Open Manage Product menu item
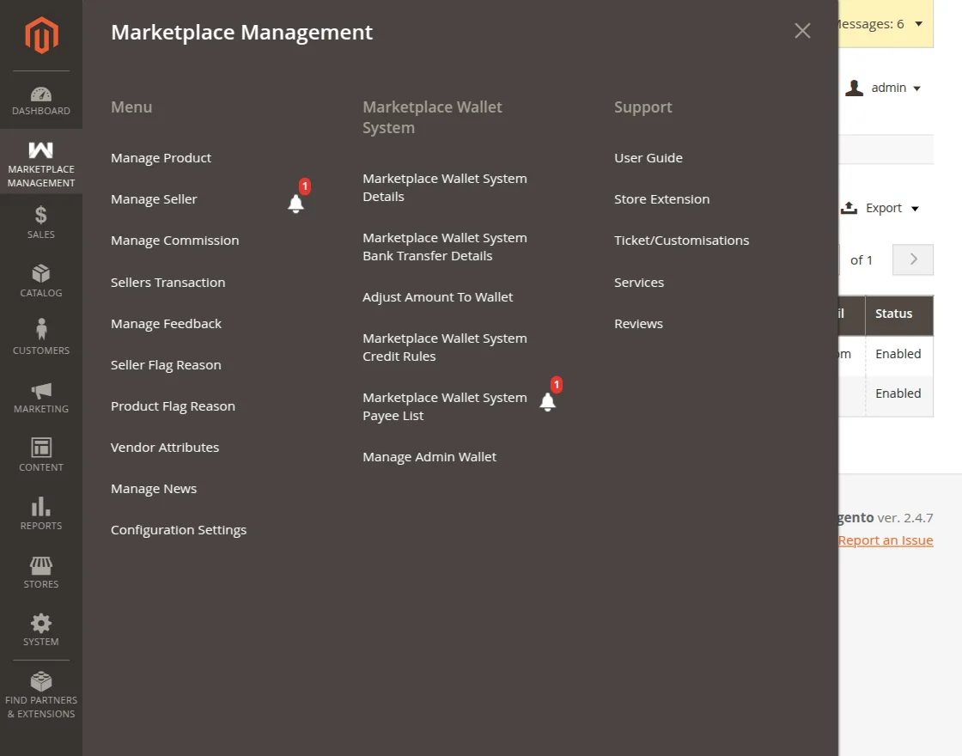This screenshot has height=756, width=962. [161, 158]
